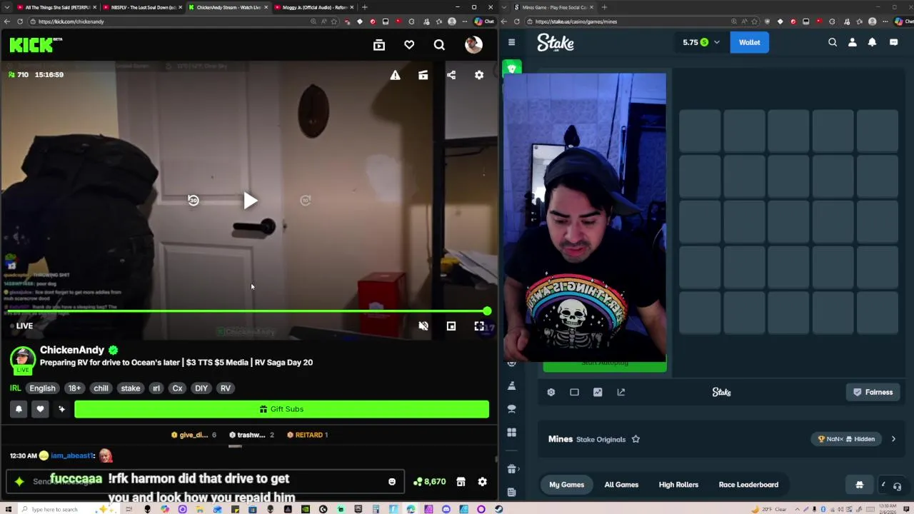
Task: Favorite Mines with star icon
Action: [x=636, y=439]
